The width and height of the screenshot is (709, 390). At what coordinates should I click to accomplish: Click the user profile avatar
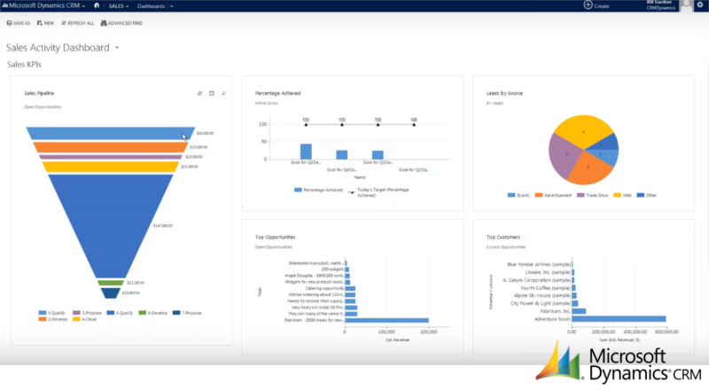686,6
